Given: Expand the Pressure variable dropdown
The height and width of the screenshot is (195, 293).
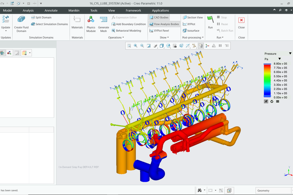Looking at the screenshot, I should click(290, 53).
